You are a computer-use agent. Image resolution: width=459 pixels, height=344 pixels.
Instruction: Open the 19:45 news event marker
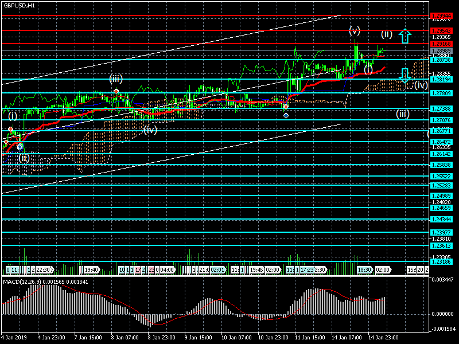pos(256,269)
